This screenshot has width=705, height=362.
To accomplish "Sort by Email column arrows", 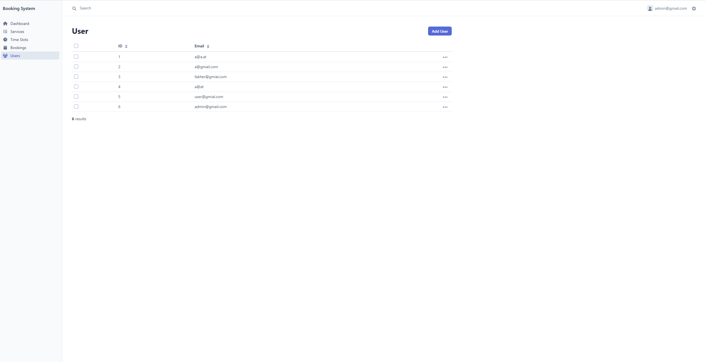I will tap(208, 47).
